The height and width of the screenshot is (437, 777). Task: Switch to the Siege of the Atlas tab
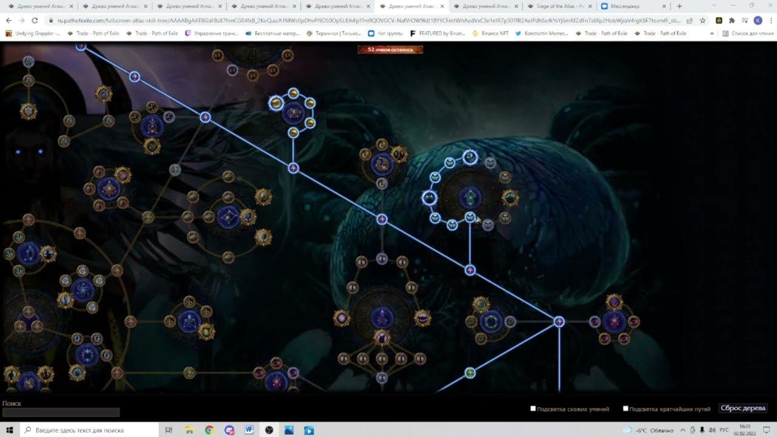(x=560, y=6)
